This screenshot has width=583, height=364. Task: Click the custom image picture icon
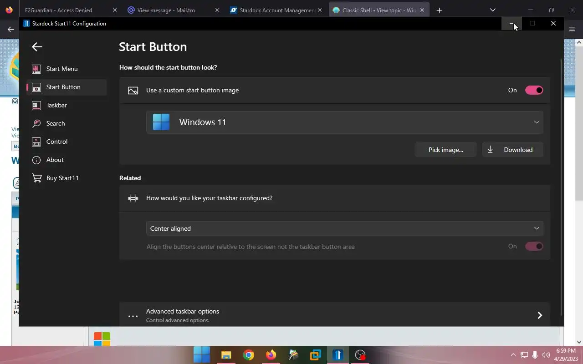[133, 91]
